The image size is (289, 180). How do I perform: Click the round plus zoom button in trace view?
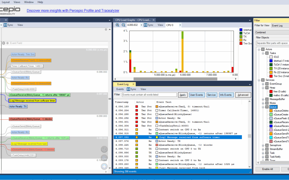tap(104, 166)
